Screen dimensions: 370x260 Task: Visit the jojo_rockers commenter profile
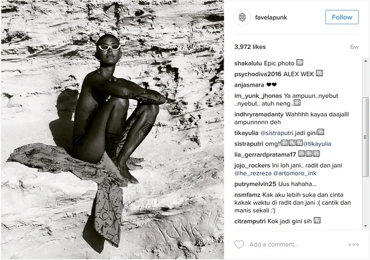252,166
